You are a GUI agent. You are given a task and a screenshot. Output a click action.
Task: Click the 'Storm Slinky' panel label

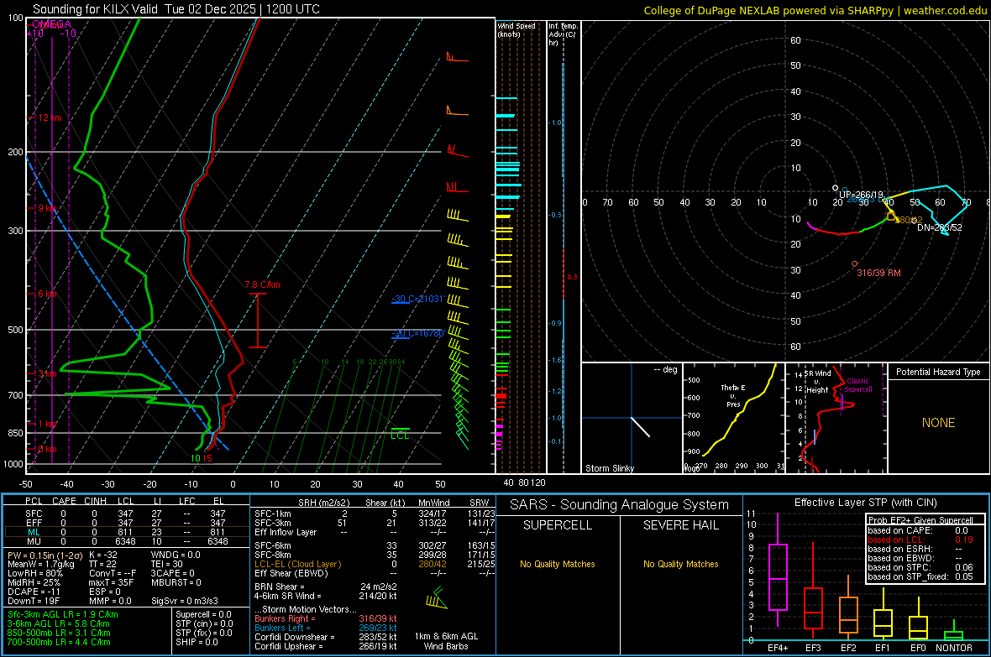click(x=609, y=468)
